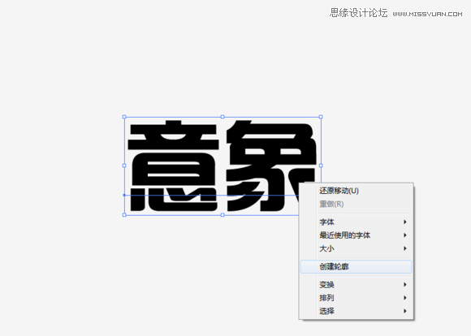Open the 选择 submenu
Image resolution: width=471 pixels, height=336 pixels.
coord(356,311)
